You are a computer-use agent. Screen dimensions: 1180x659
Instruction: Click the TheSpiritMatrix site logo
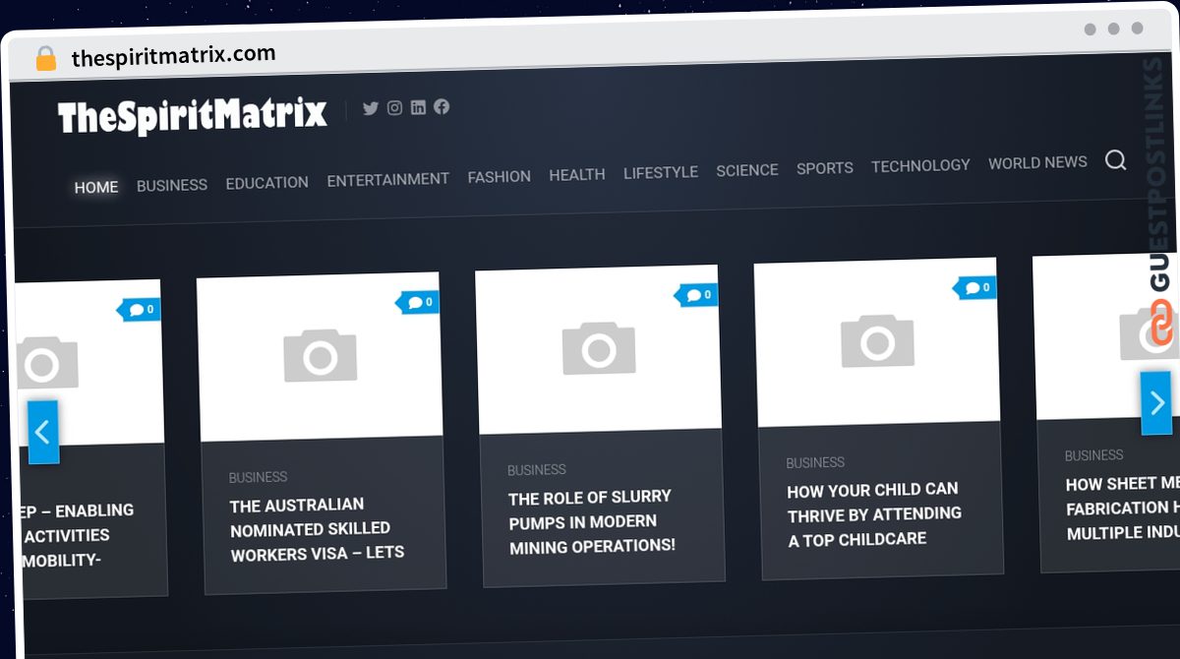193,116
